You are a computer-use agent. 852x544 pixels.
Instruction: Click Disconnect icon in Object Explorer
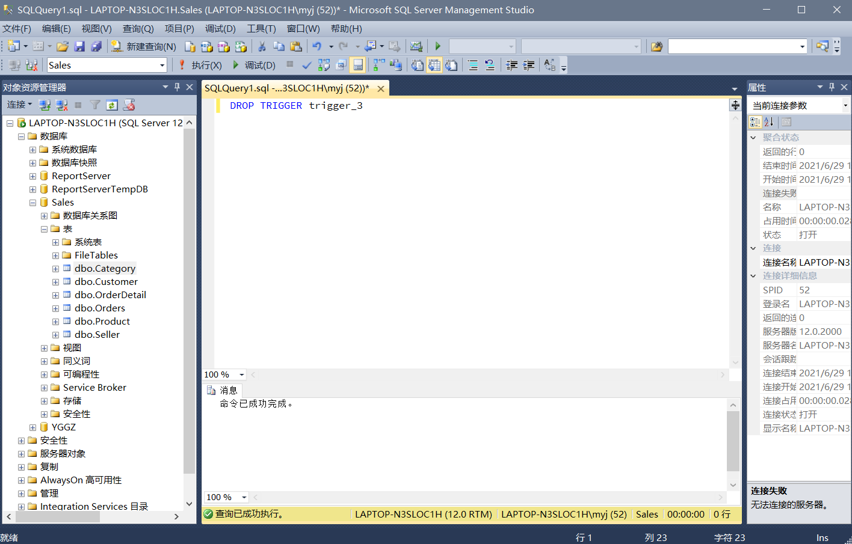[61, 105]
